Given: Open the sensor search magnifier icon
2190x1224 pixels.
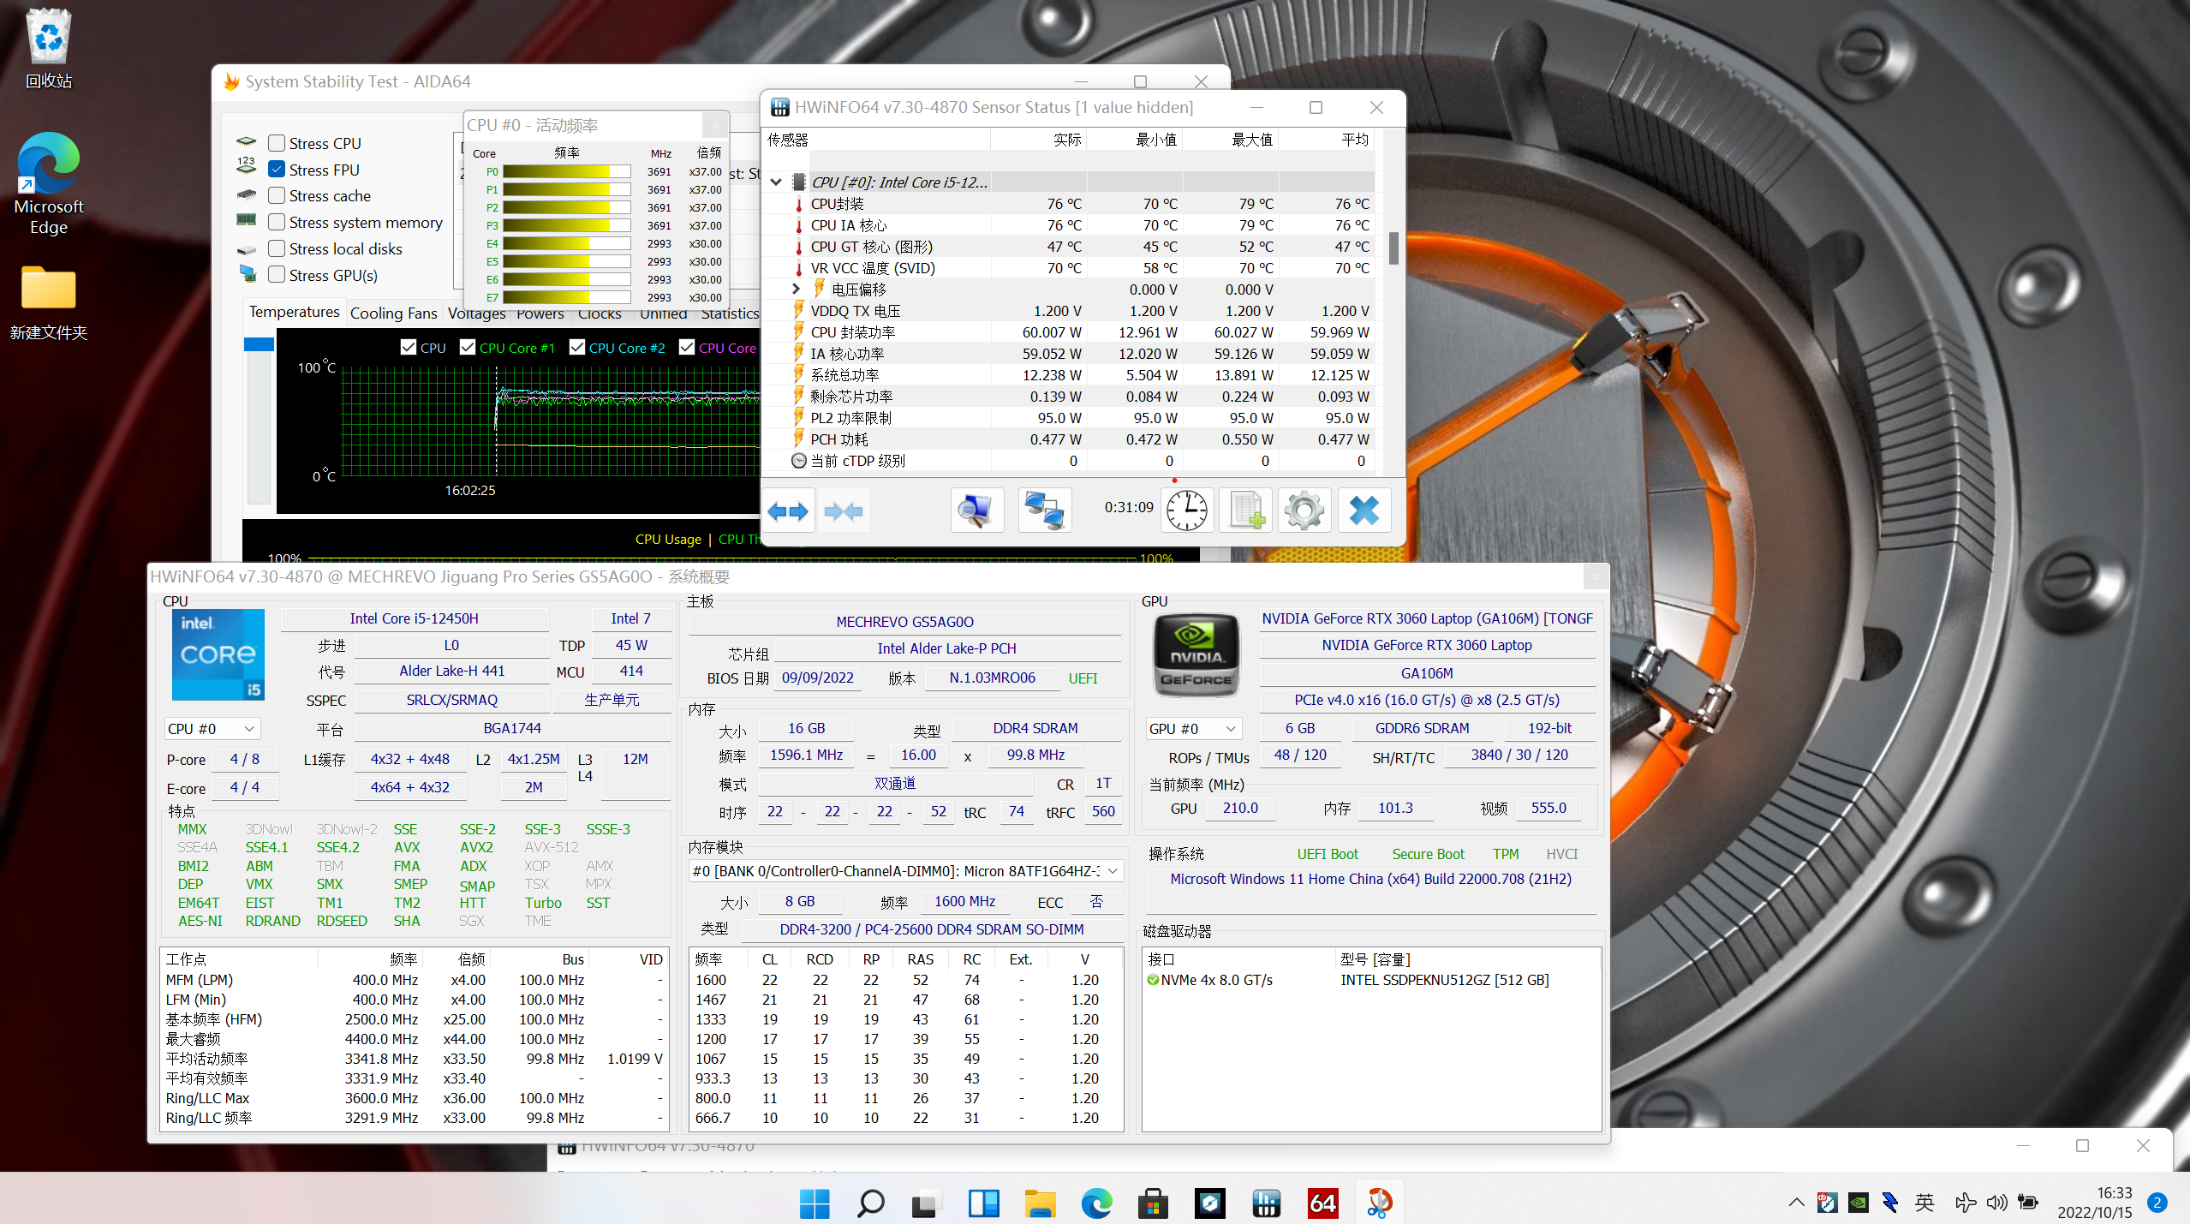Looking at the screenshot, I should coord(976,511).
